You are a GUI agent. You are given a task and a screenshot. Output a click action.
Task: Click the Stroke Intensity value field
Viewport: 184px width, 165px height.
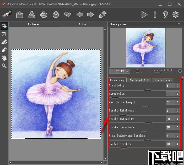(170, 119)
